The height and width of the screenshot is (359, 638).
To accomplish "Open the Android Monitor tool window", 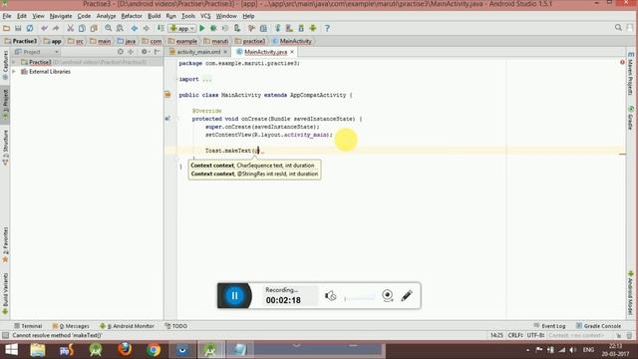I will click(x=127, y=326).
